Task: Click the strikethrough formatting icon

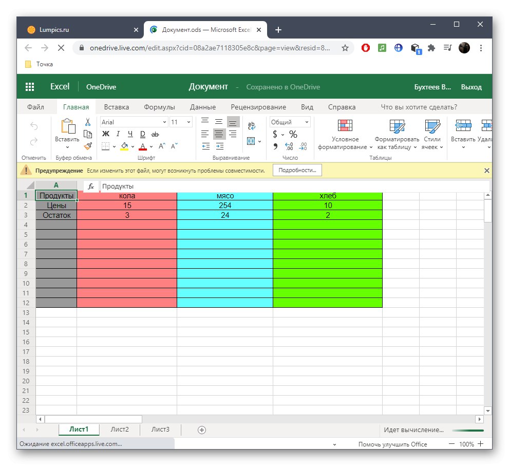Action: click(155, 134)
